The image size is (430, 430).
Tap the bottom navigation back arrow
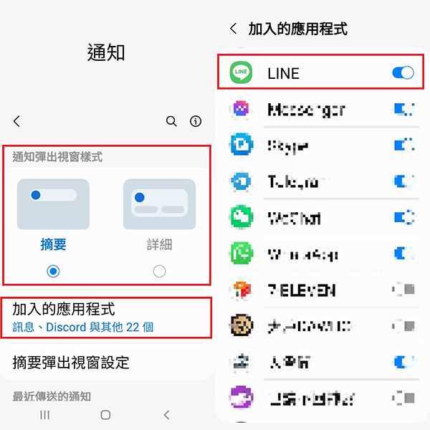166,415
